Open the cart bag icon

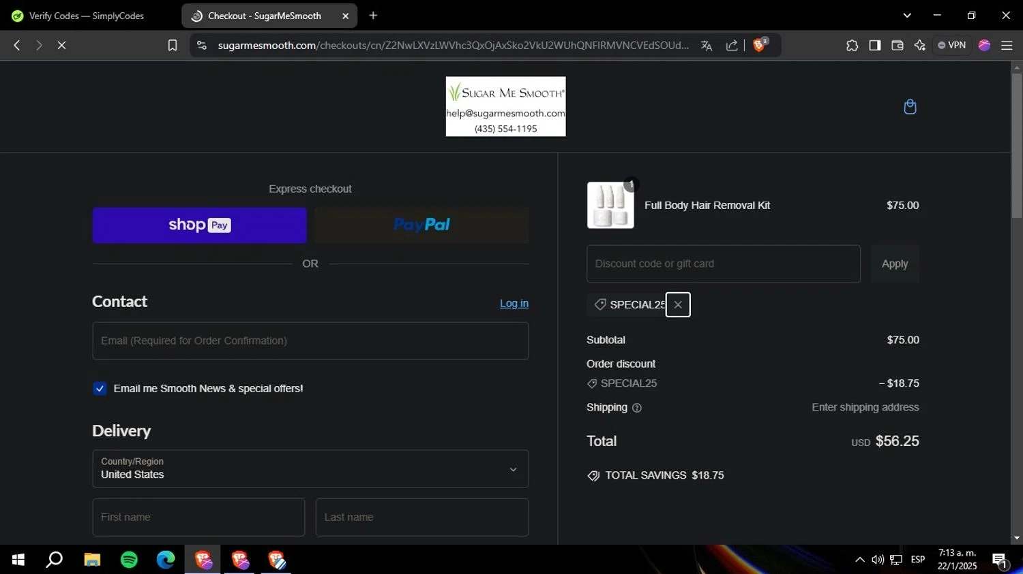click(910, 107)
